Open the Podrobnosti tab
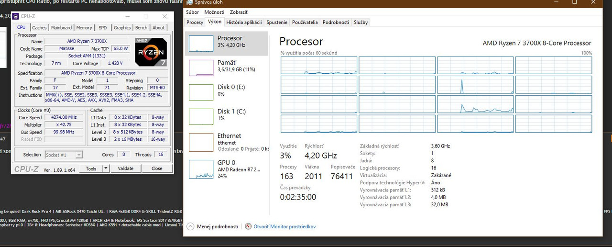The height and width of the screenshot is (247, 612). [336, 22]
